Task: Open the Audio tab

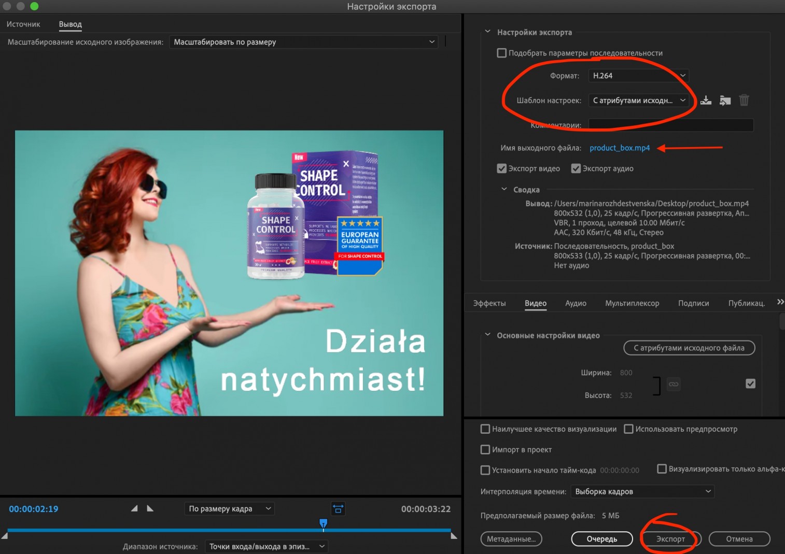Action: 576,303
